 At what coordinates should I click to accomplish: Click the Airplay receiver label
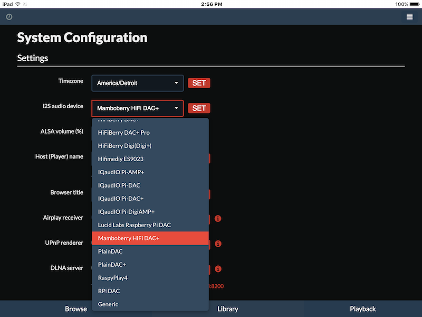coord(63,218)
